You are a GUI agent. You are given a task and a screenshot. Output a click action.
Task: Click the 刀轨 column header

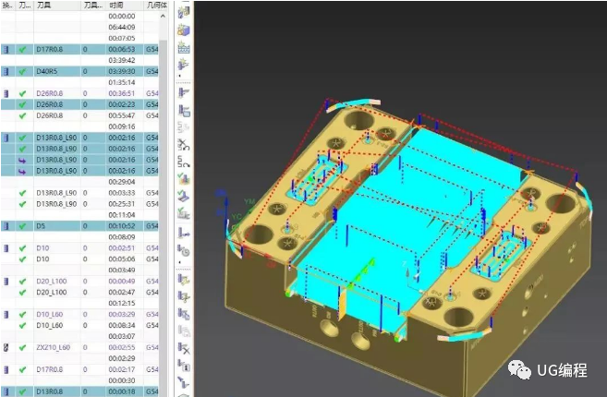tap(25, 5)
